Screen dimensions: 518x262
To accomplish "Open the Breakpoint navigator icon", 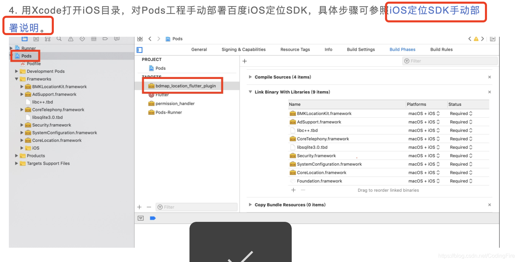I will 105,39.
